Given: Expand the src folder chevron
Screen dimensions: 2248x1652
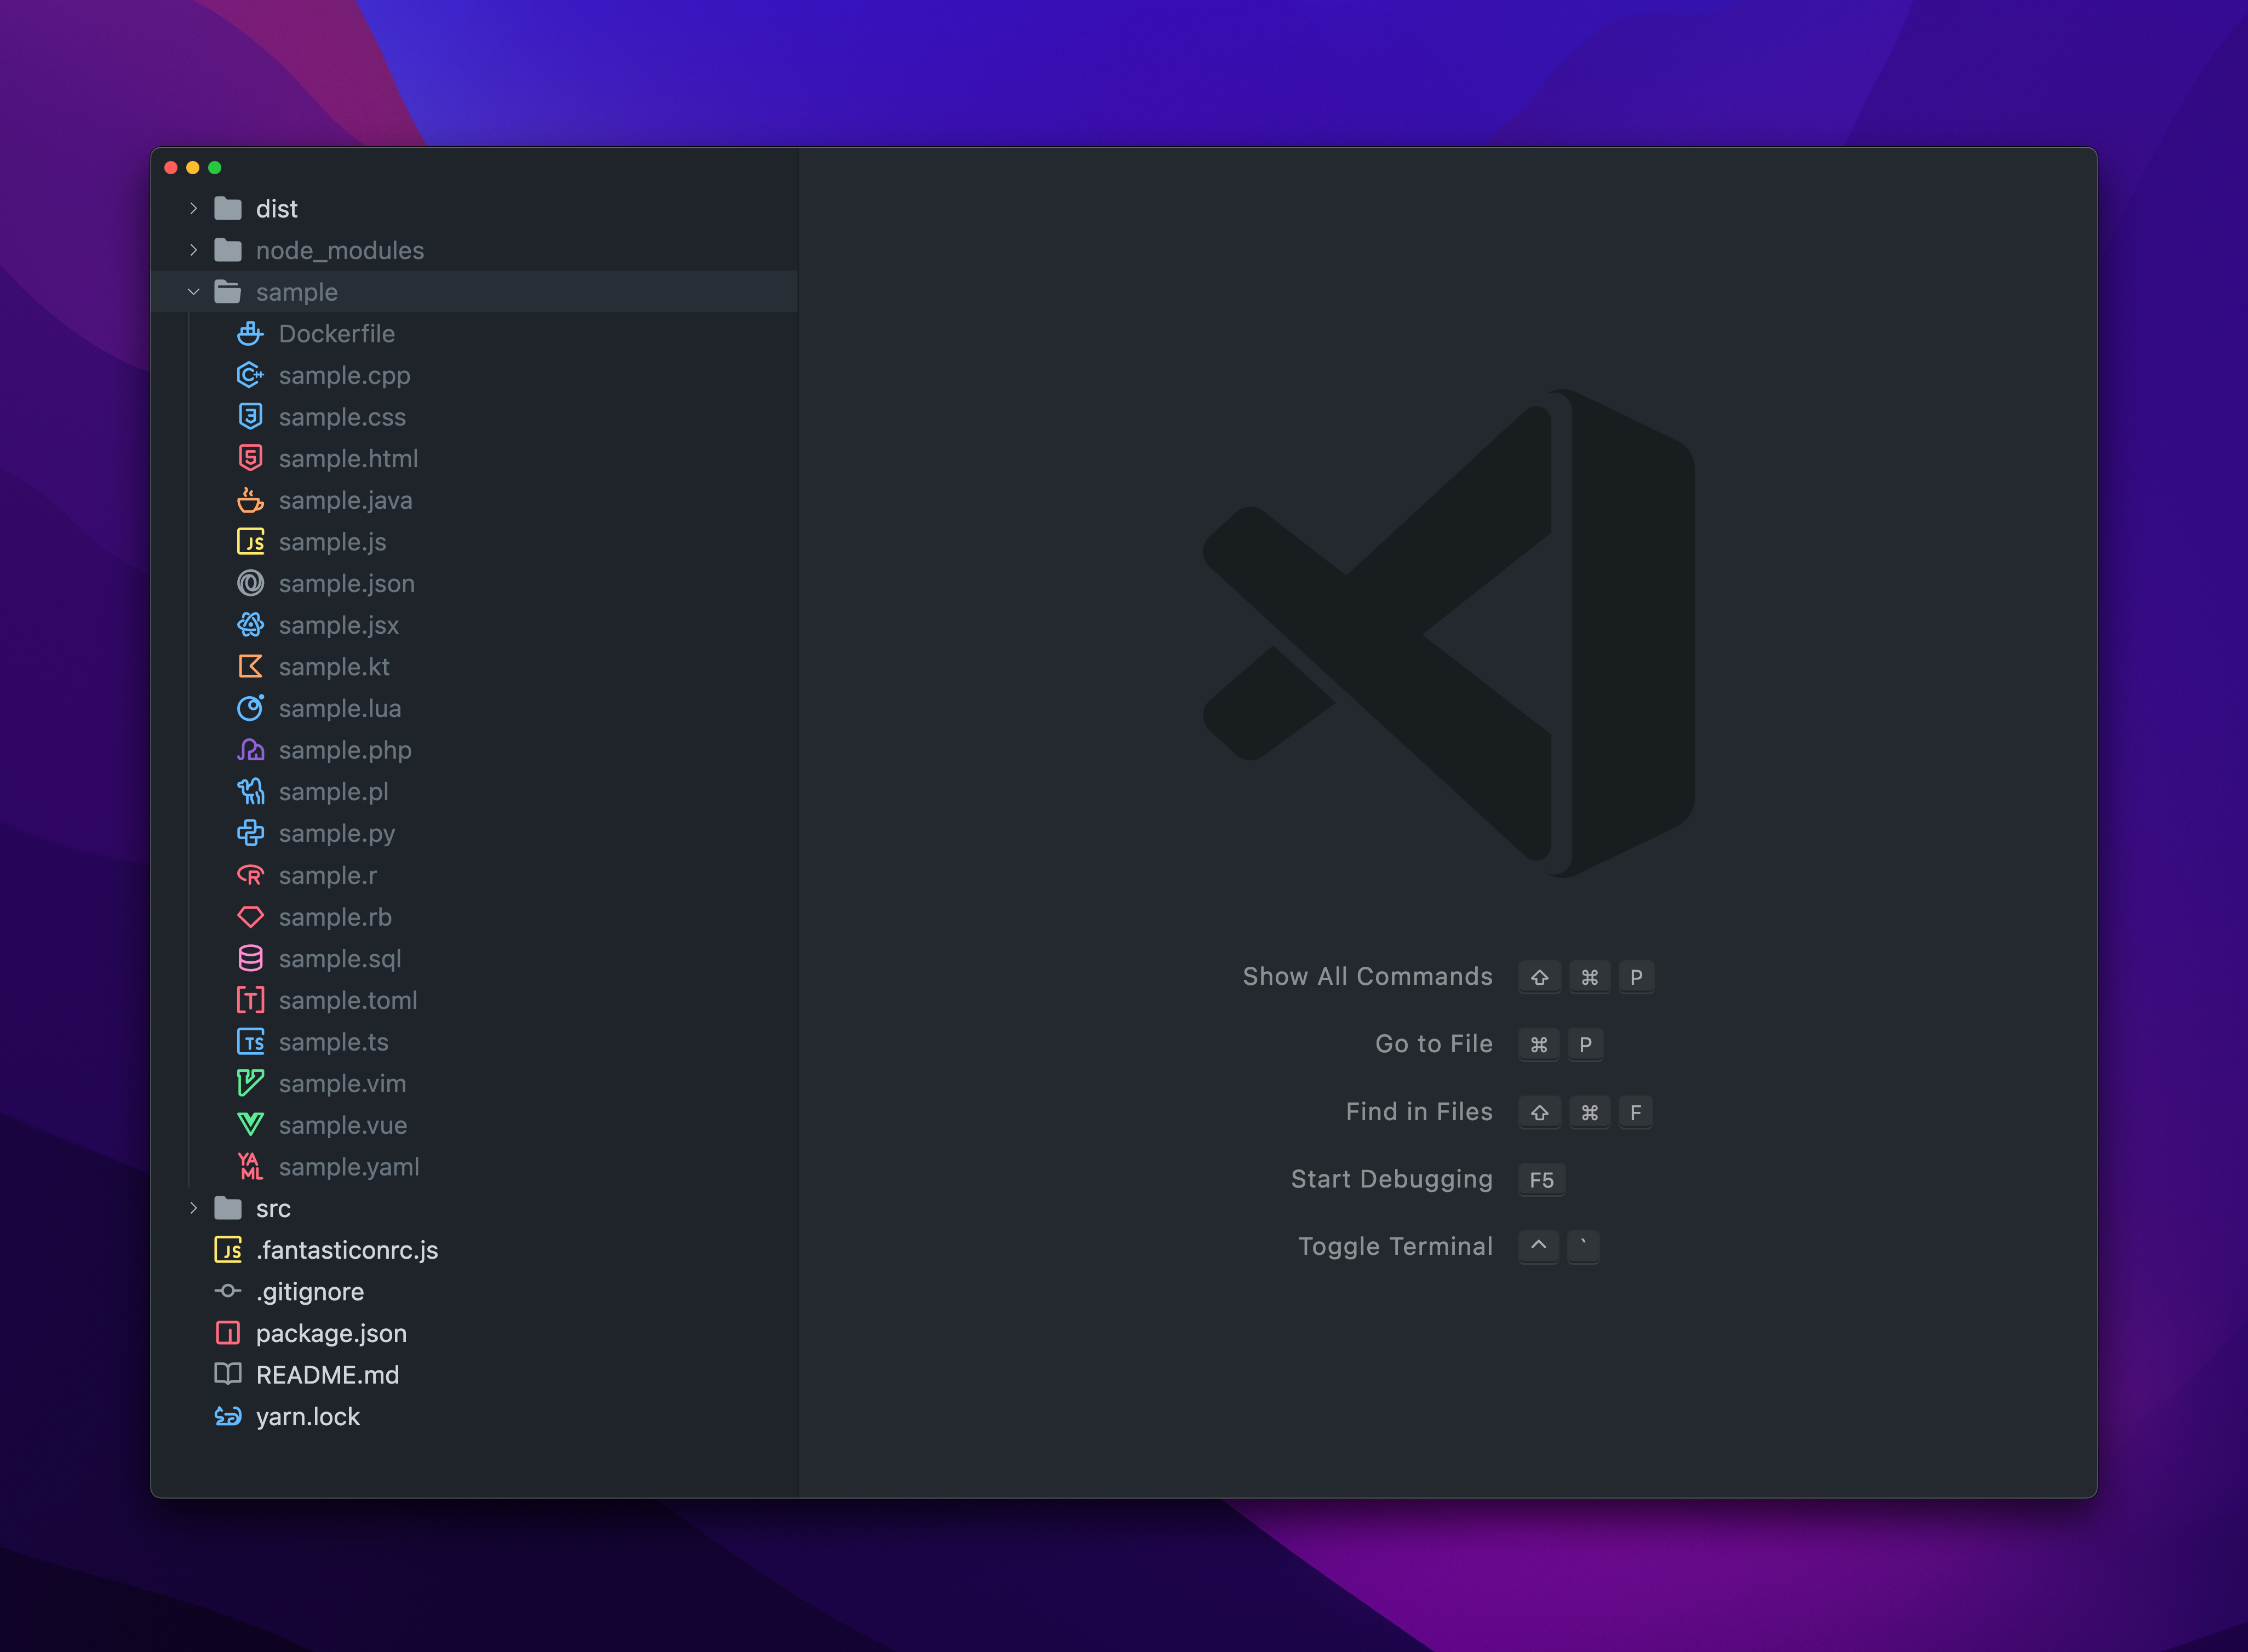Looking at the screenshot, I should 193,1208.
